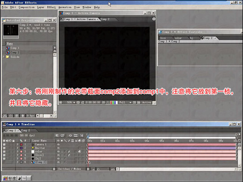Click the input method icon in taskbar
Screen dimensions: 243x182
point(5,178)
